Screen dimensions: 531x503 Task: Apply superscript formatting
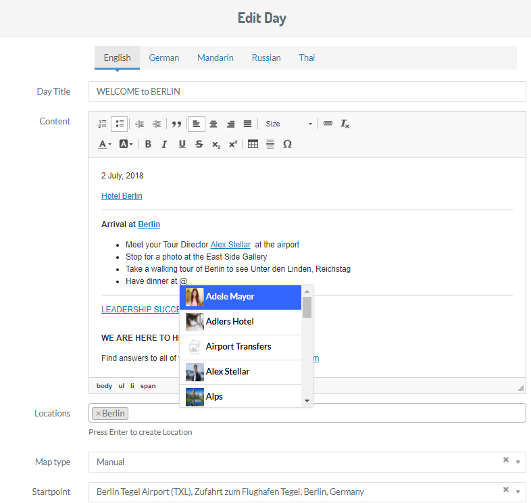click(x=233, y=145)
